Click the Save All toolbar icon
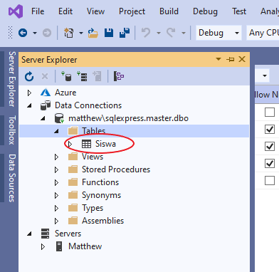 125,33
